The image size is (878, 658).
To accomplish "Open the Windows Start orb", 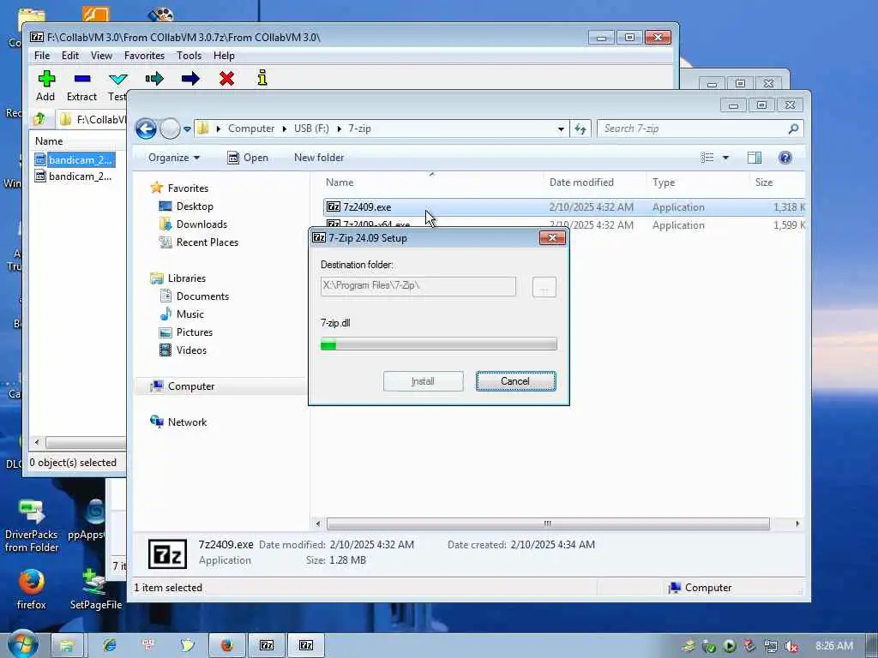I will pos(23,644).
